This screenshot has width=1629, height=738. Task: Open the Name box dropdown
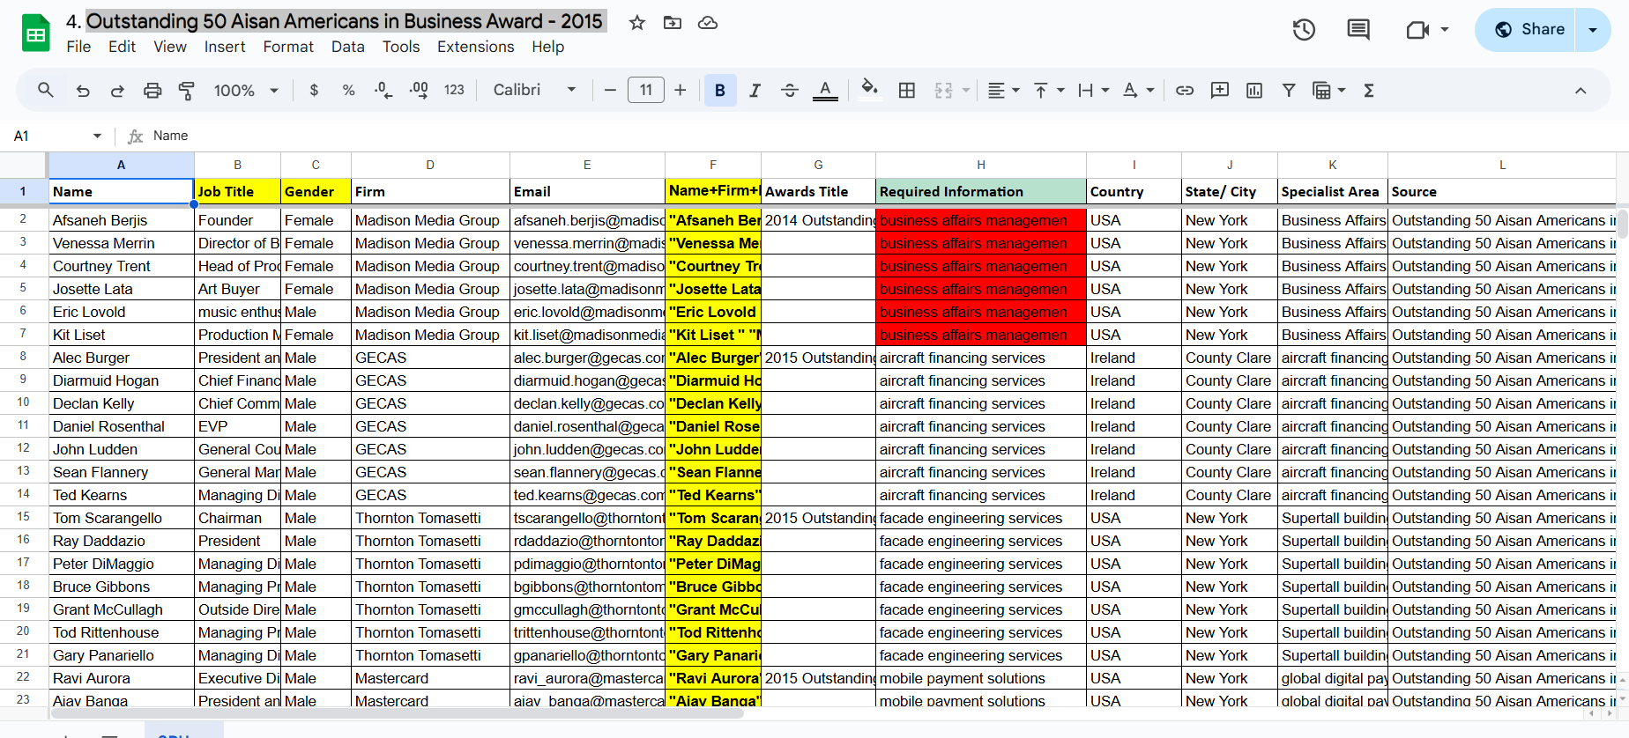[x=97, y=136]
